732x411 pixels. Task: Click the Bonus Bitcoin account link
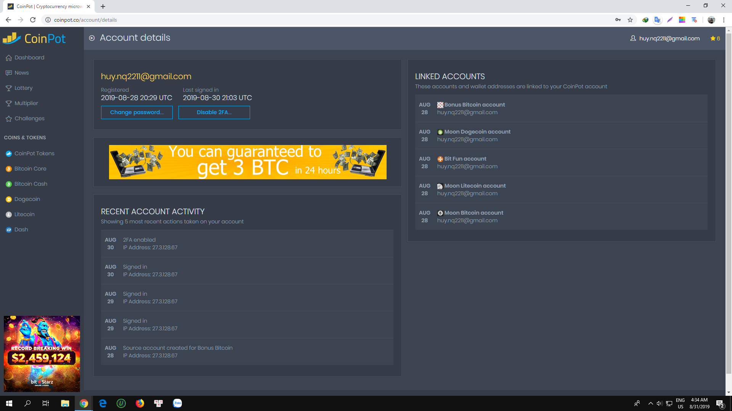pyautogui.click(x=474, y=105)
